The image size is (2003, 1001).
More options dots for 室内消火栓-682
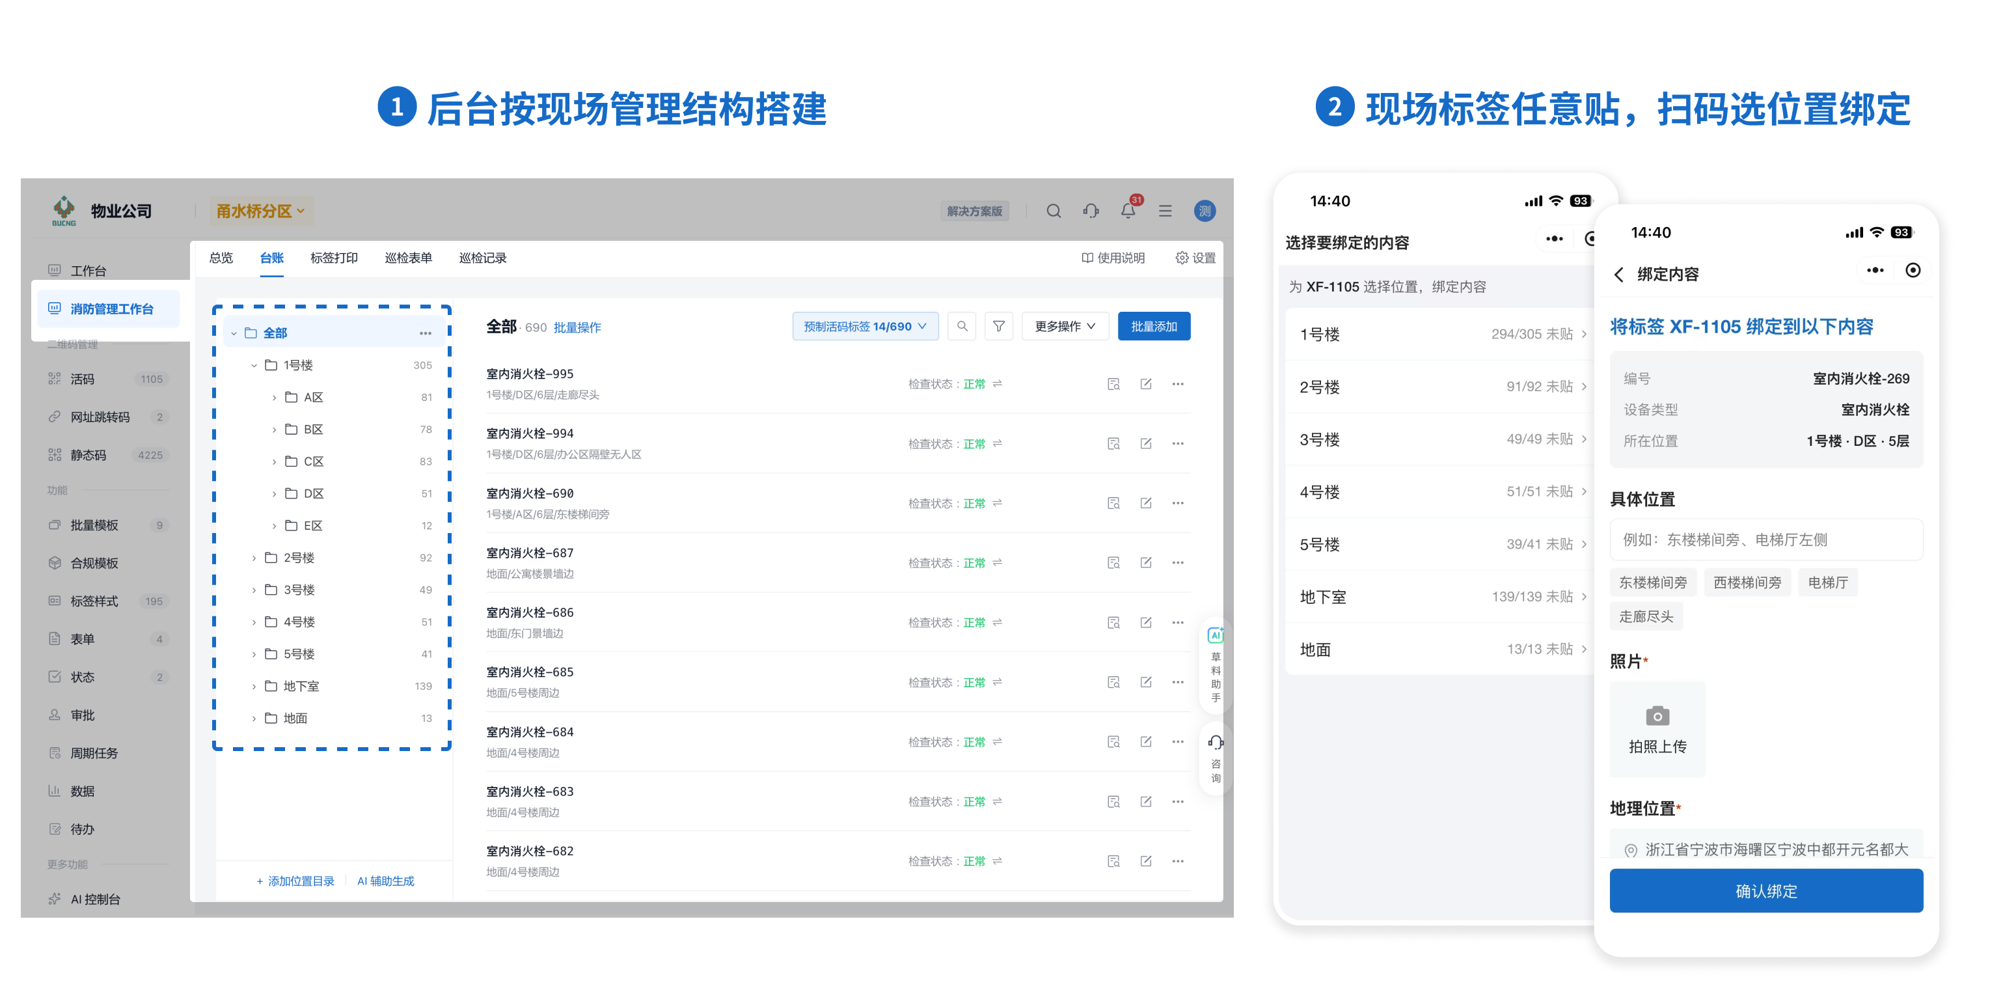click(x=1178, y=861)
